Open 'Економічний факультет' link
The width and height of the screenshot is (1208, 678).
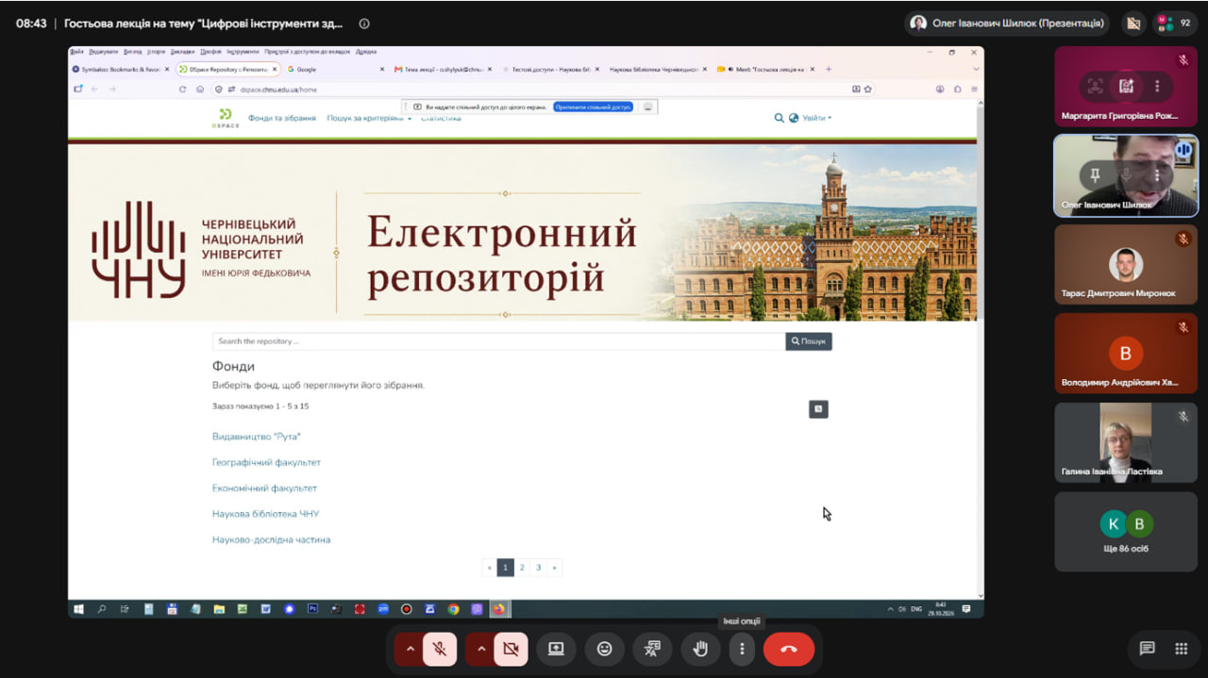[264, 488]
